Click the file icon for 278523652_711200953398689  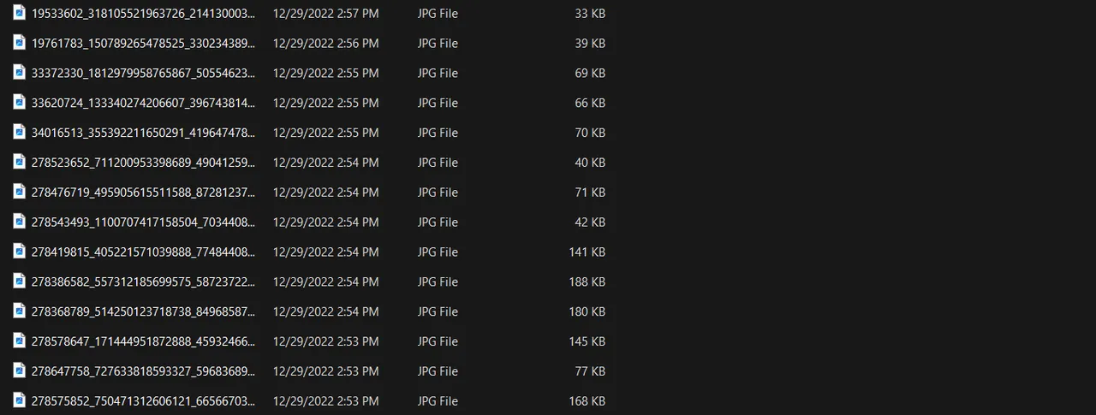(19, 162)
